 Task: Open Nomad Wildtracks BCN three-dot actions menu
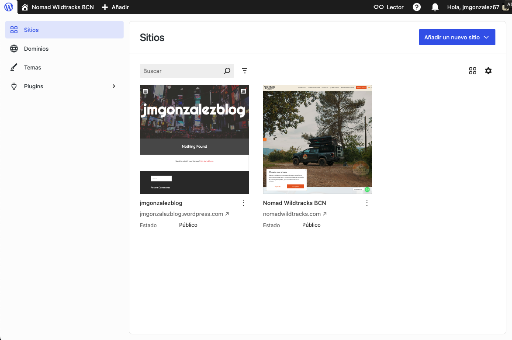[367, 203]
